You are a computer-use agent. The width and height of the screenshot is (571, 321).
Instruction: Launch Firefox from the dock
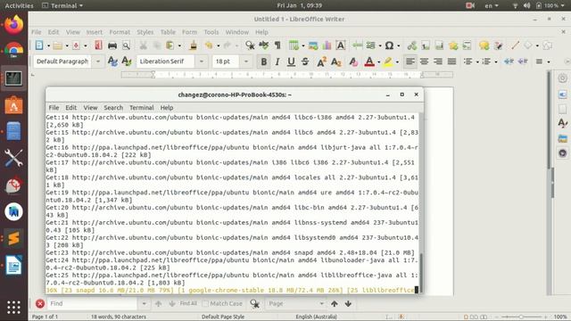coord(13,24)
